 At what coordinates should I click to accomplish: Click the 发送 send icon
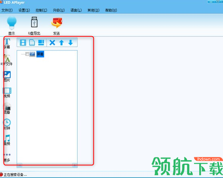57,23
